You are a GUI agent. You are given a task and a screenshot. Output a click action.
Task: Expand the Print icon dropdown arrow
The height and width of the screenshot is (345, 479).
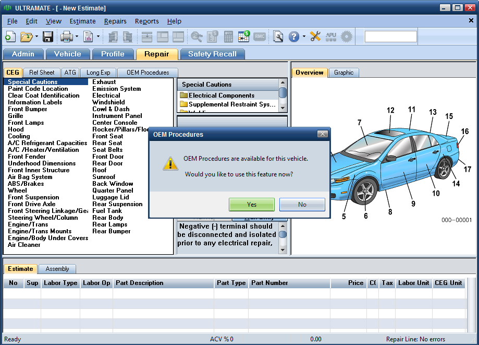(x=77, y=37)
